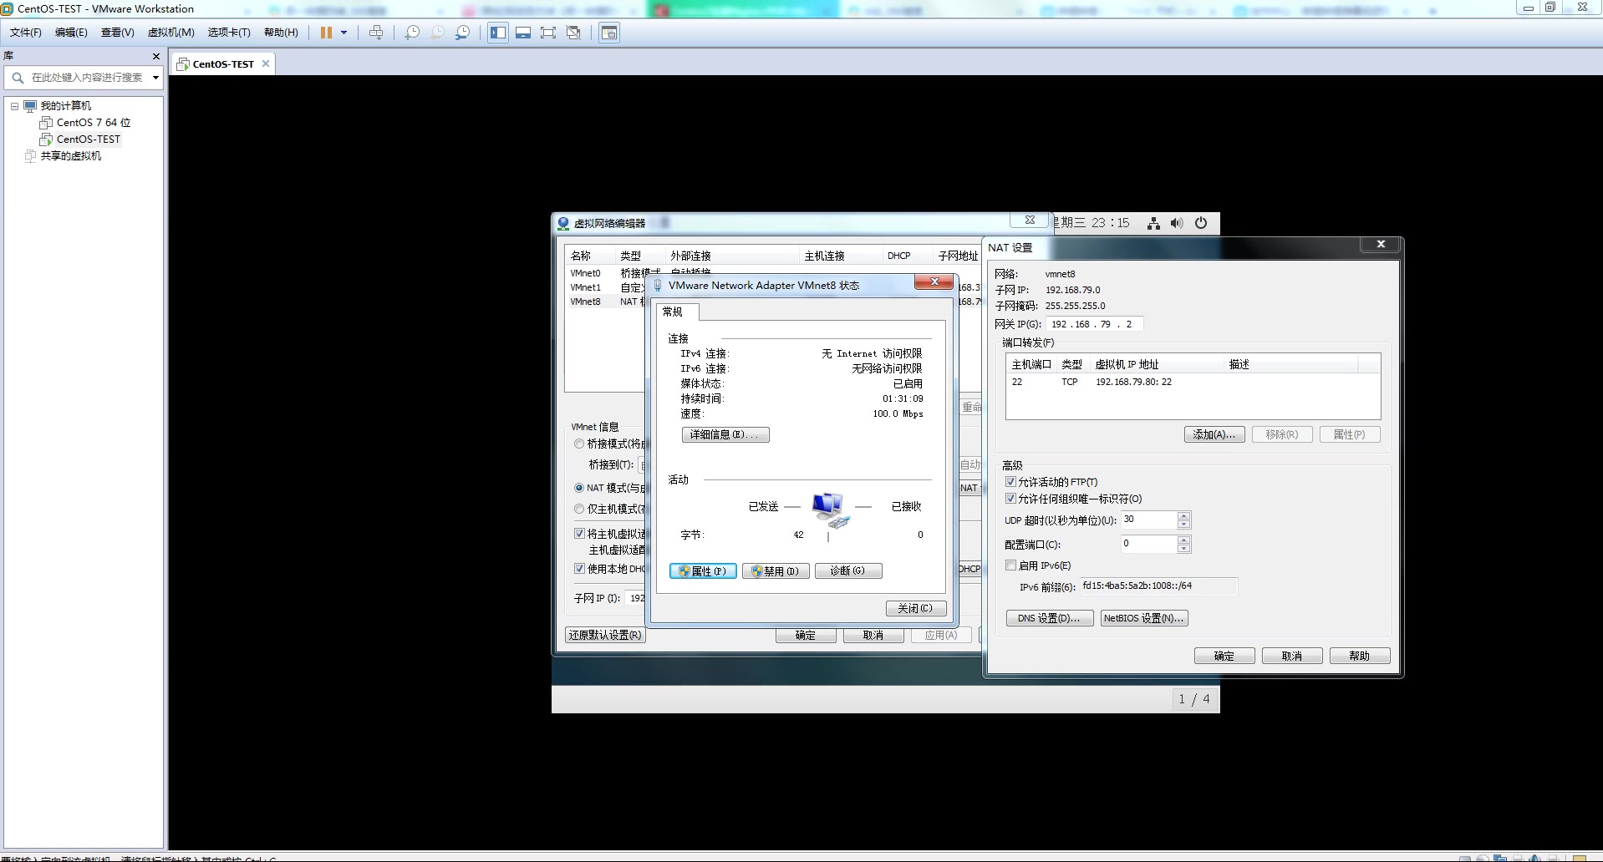Image resolution: width=1603 pixels, height=862 pixels.
Task: Click 还原默认设置(R) in network editor
Action: click(x=606, y=635)
